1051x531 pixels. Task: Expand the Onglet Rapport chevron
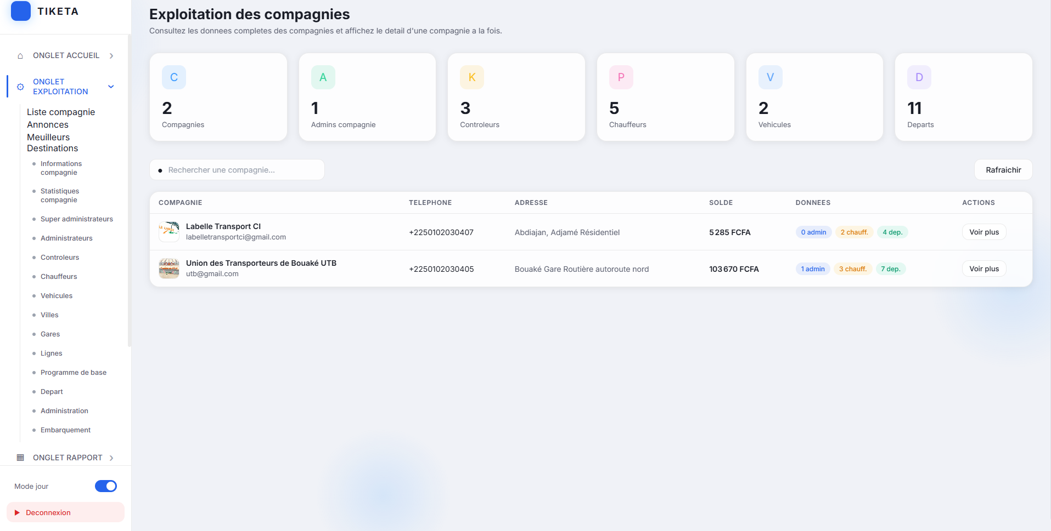(x=111, y=458)
